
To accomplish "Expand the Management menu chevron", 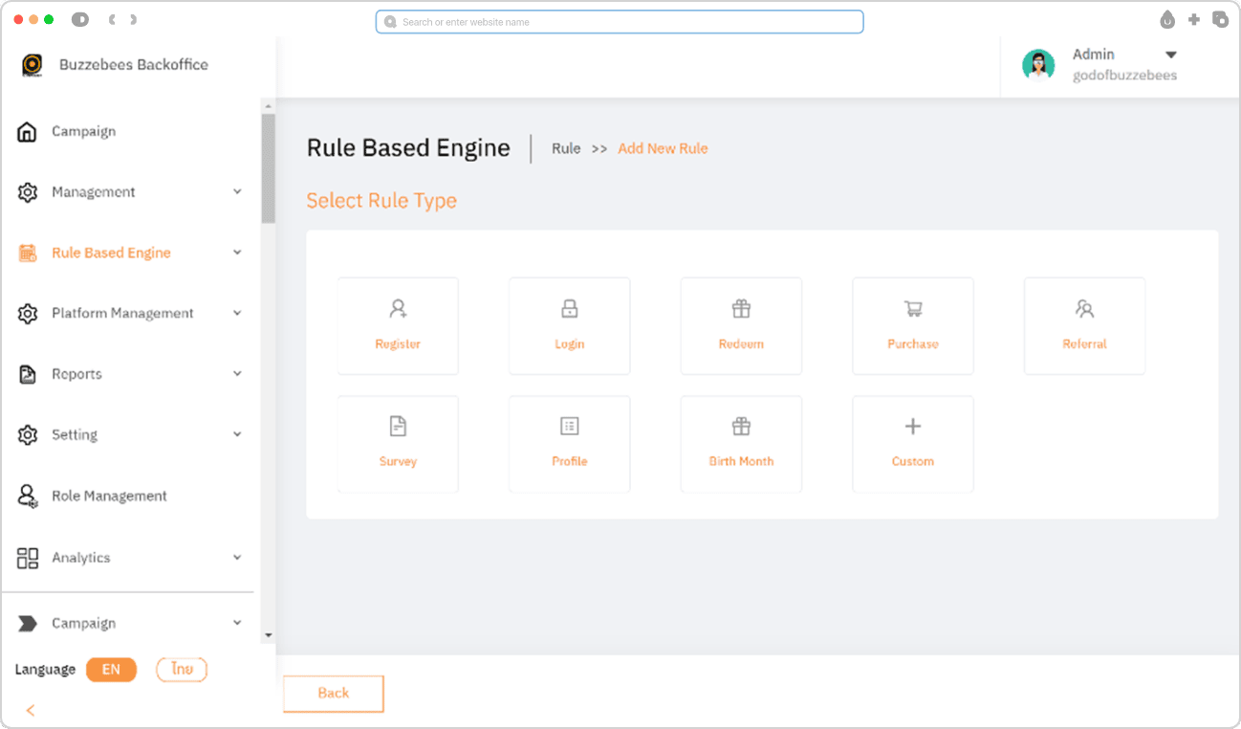I will tap(237, 192).
